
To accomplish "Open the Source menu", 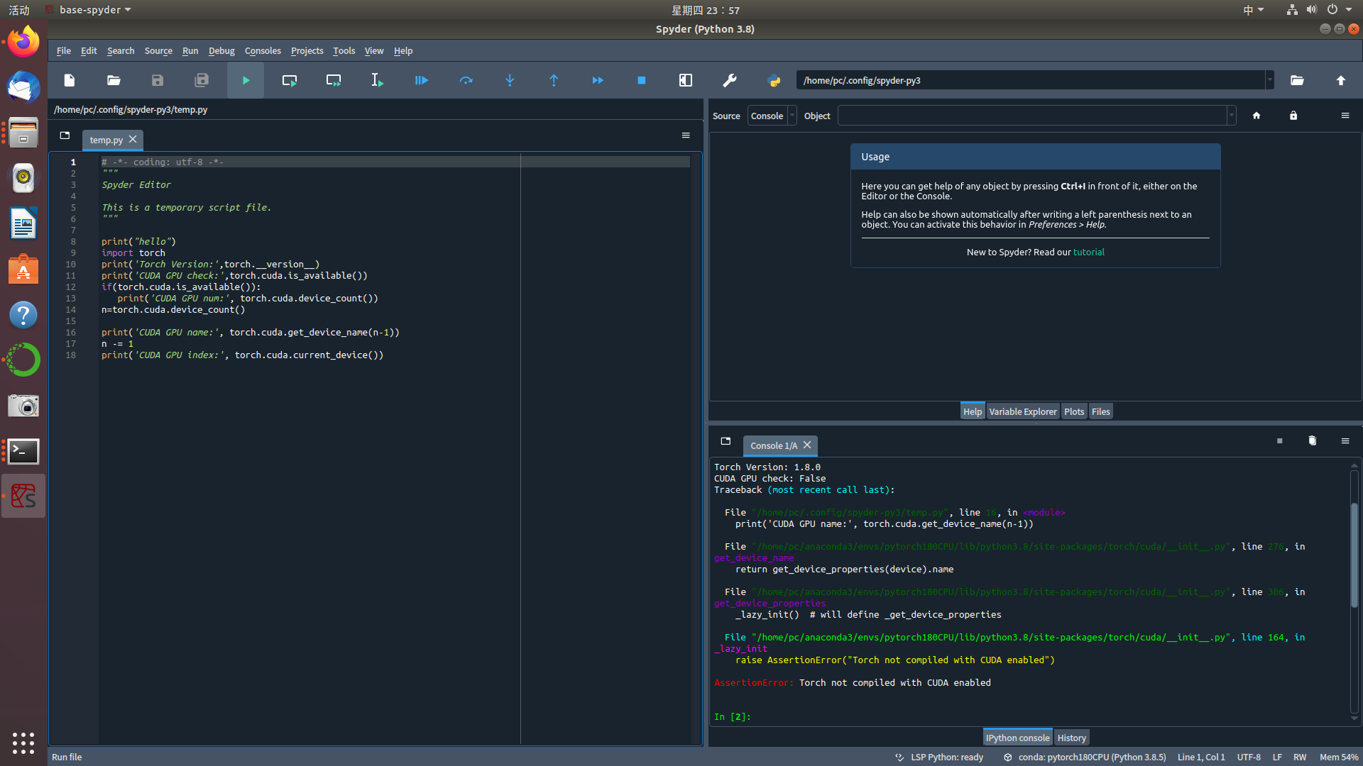I will coord(158,50).
